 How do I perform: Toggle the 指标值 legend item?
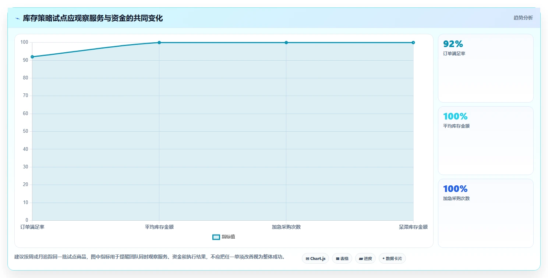[x=224, y=237]
